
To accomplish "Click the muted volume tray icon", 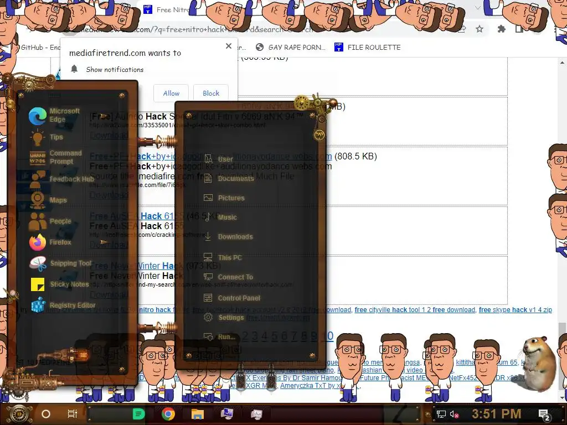I will tap(454, 414).
